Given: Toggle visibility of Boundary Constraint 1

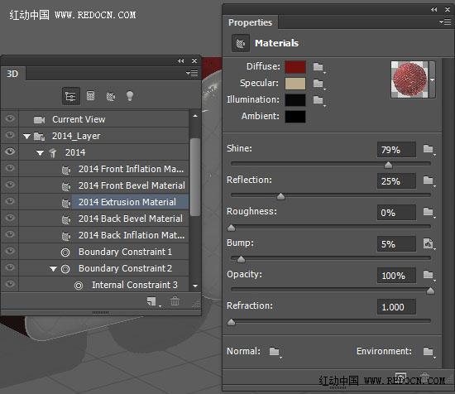Looking at the screenshot, I should click(x=10, y=251).
